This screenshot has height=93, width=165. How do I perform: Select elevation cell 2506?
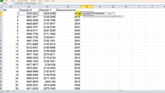click(x=68, y=55)
